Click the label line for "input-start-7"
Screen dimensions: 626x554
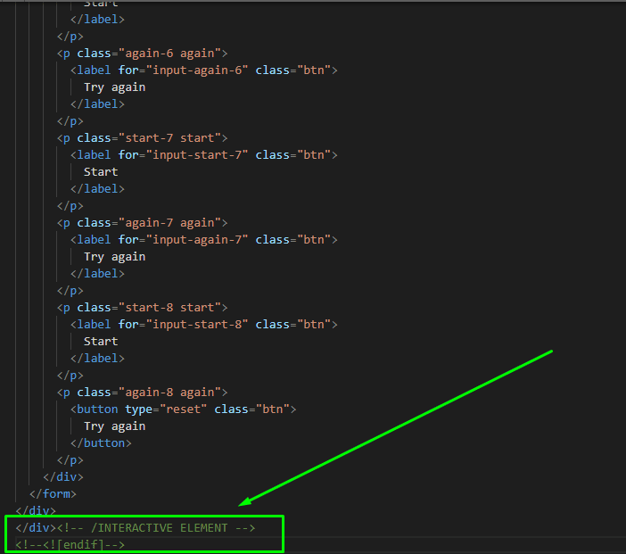coord(203,155)
